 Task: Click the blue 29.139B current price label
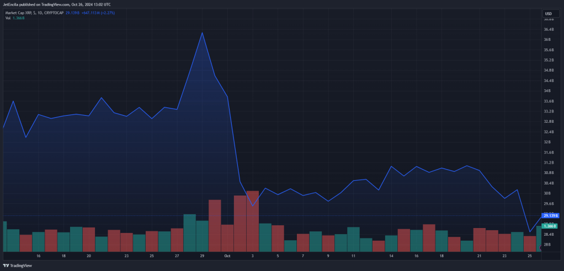(x=550, y=216)
